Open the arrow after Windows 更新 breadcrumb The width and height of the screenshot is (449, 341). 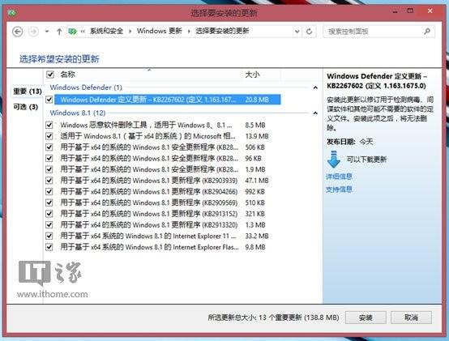point(189,31)
